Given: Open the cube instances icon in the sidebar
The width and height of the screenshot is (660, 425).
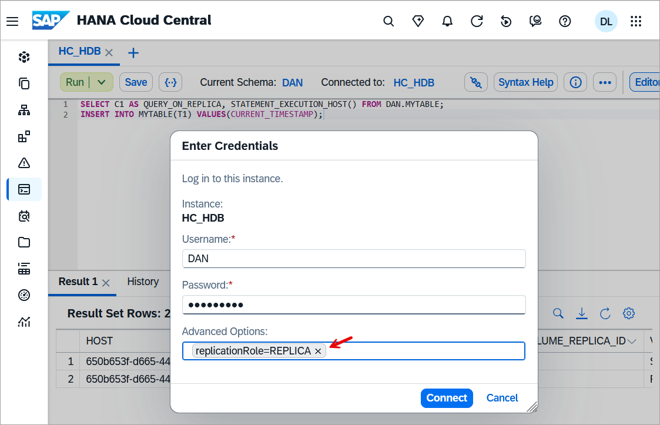Looking at the screenshot, I should (24, 57).
